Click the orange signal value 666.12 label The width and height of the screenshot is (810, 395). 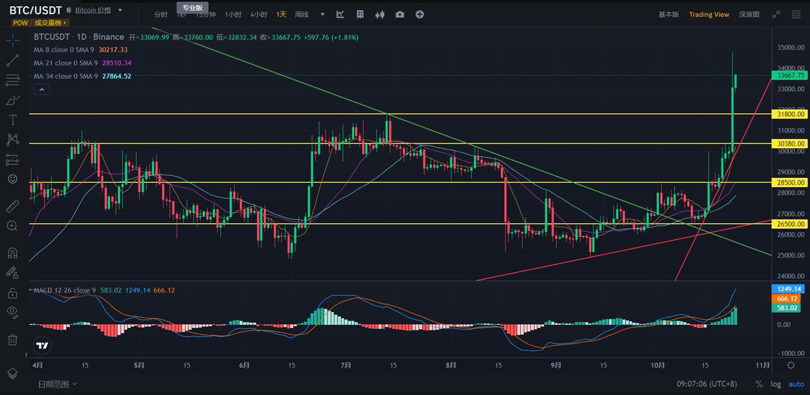(x=787, y=298)
